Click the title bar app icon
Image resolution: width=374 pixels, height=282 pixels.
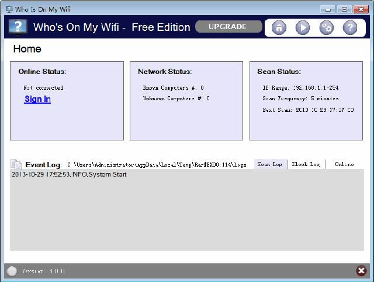9,9
